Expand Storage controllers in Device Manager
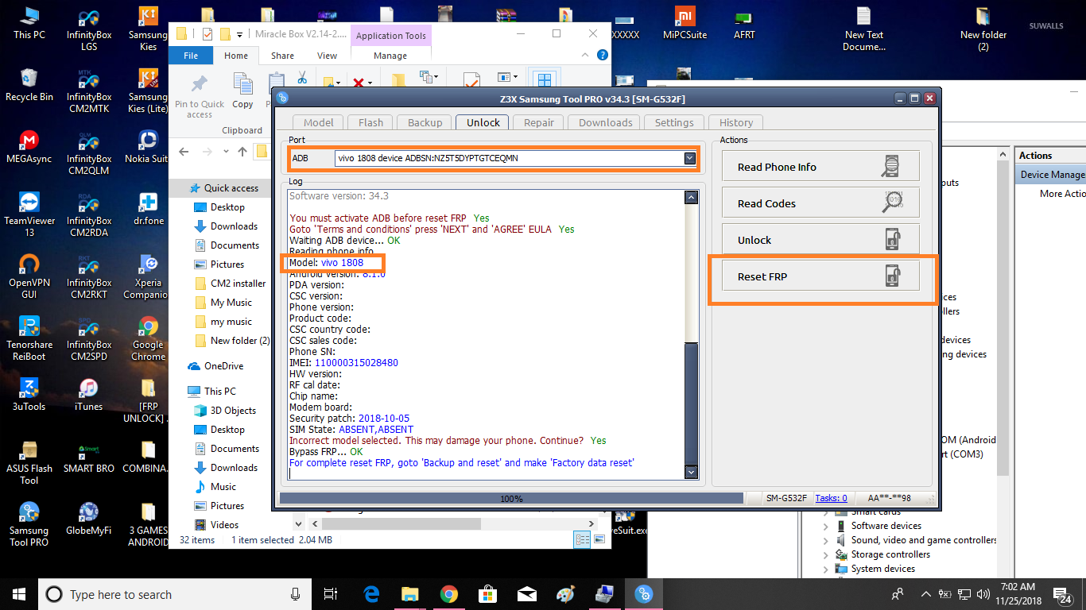 click(x=827, y=554)
